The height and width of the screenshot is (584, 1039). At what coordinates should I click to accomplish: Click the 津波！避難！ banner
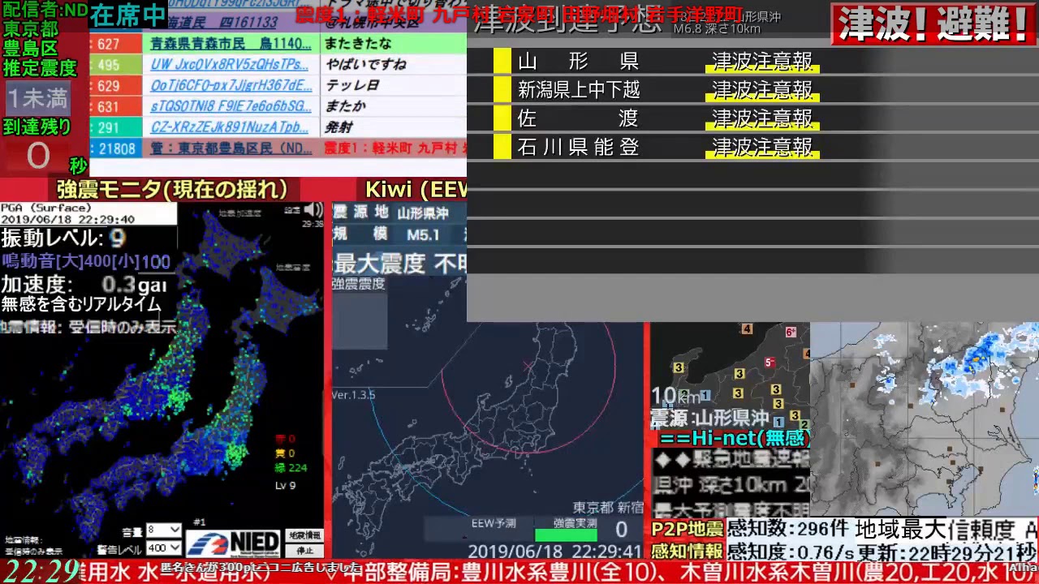pyautogui.click(x=934, y=24)
